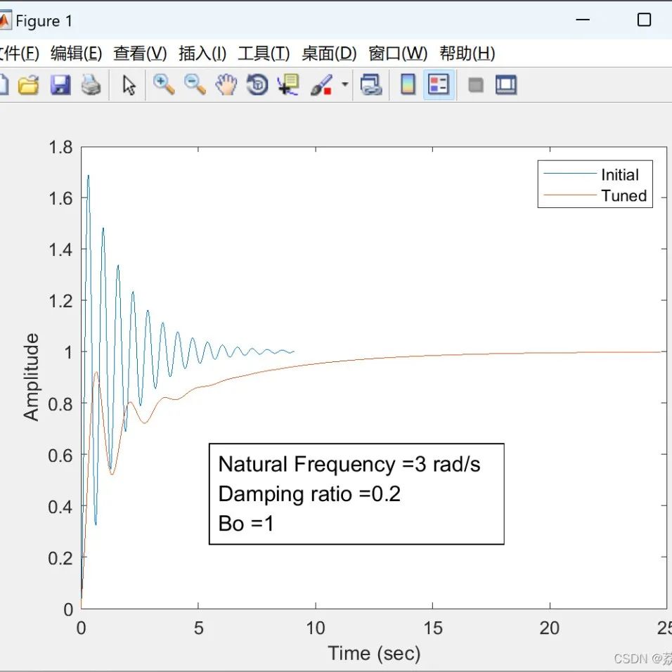Click the MATLAB logo in title bar

click(4, 20)
